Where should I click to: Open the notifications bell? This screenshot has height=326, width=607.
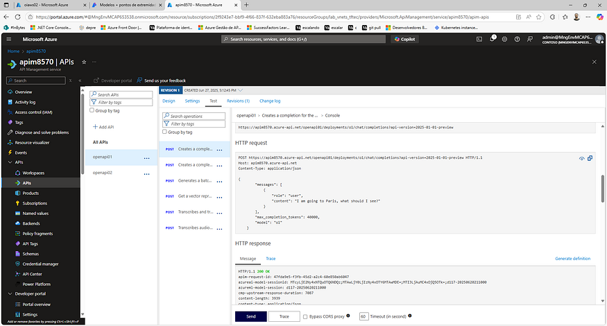coord(492,39)
